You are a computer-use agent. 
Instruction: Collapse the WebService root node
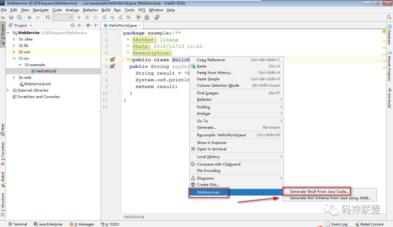(x=8, y=32)
